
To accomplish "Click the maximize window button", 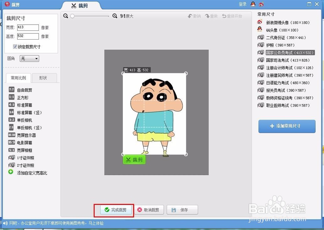I will coord(309,4).
